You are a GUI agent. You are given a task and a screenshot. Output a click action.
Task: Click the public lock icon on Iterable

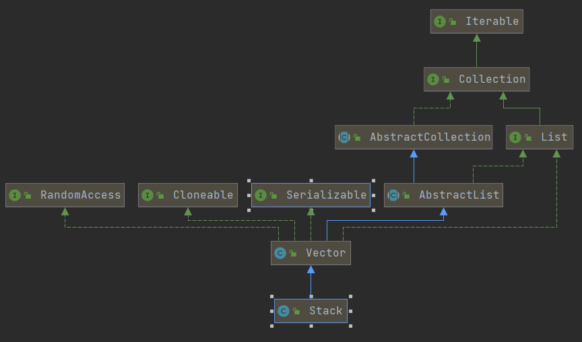(453, 22)
